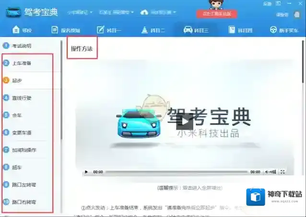Switch to 科目一 tab
The width and height of the screenshot is (306, 217).
coord(109,30)
